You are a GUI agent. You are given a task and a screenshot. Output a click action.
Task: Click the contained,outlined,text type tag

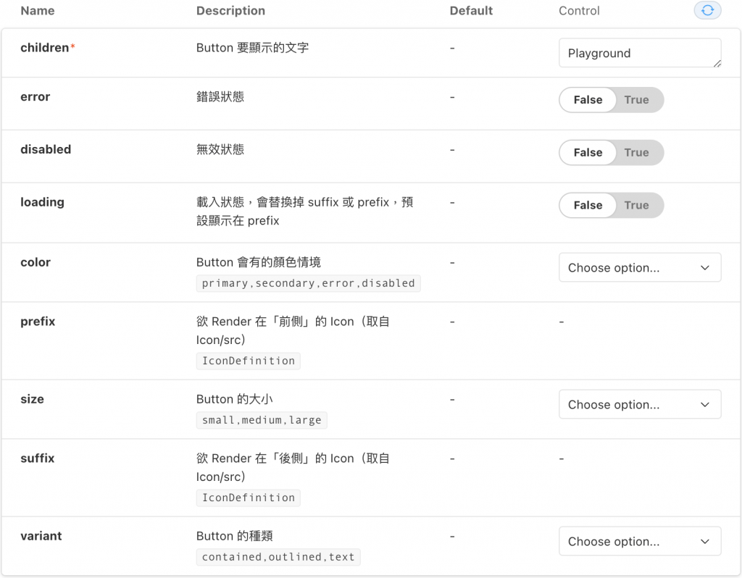278,557
